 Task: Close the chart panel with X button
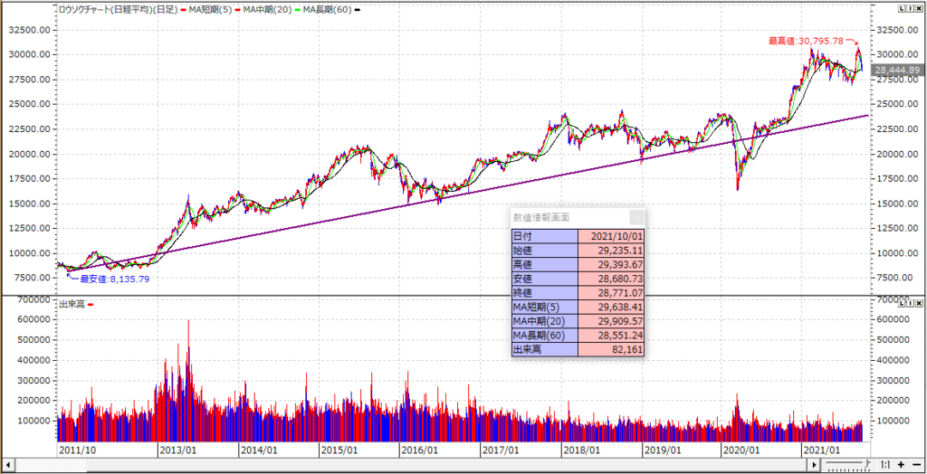(x=918, y=8)
